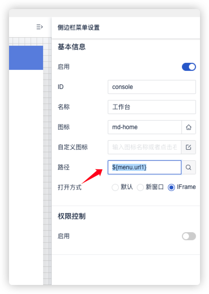The height and width of the screenshot is (294, 209).
Task: Click the search icon beside path field
Action: (x=188, y=167)
